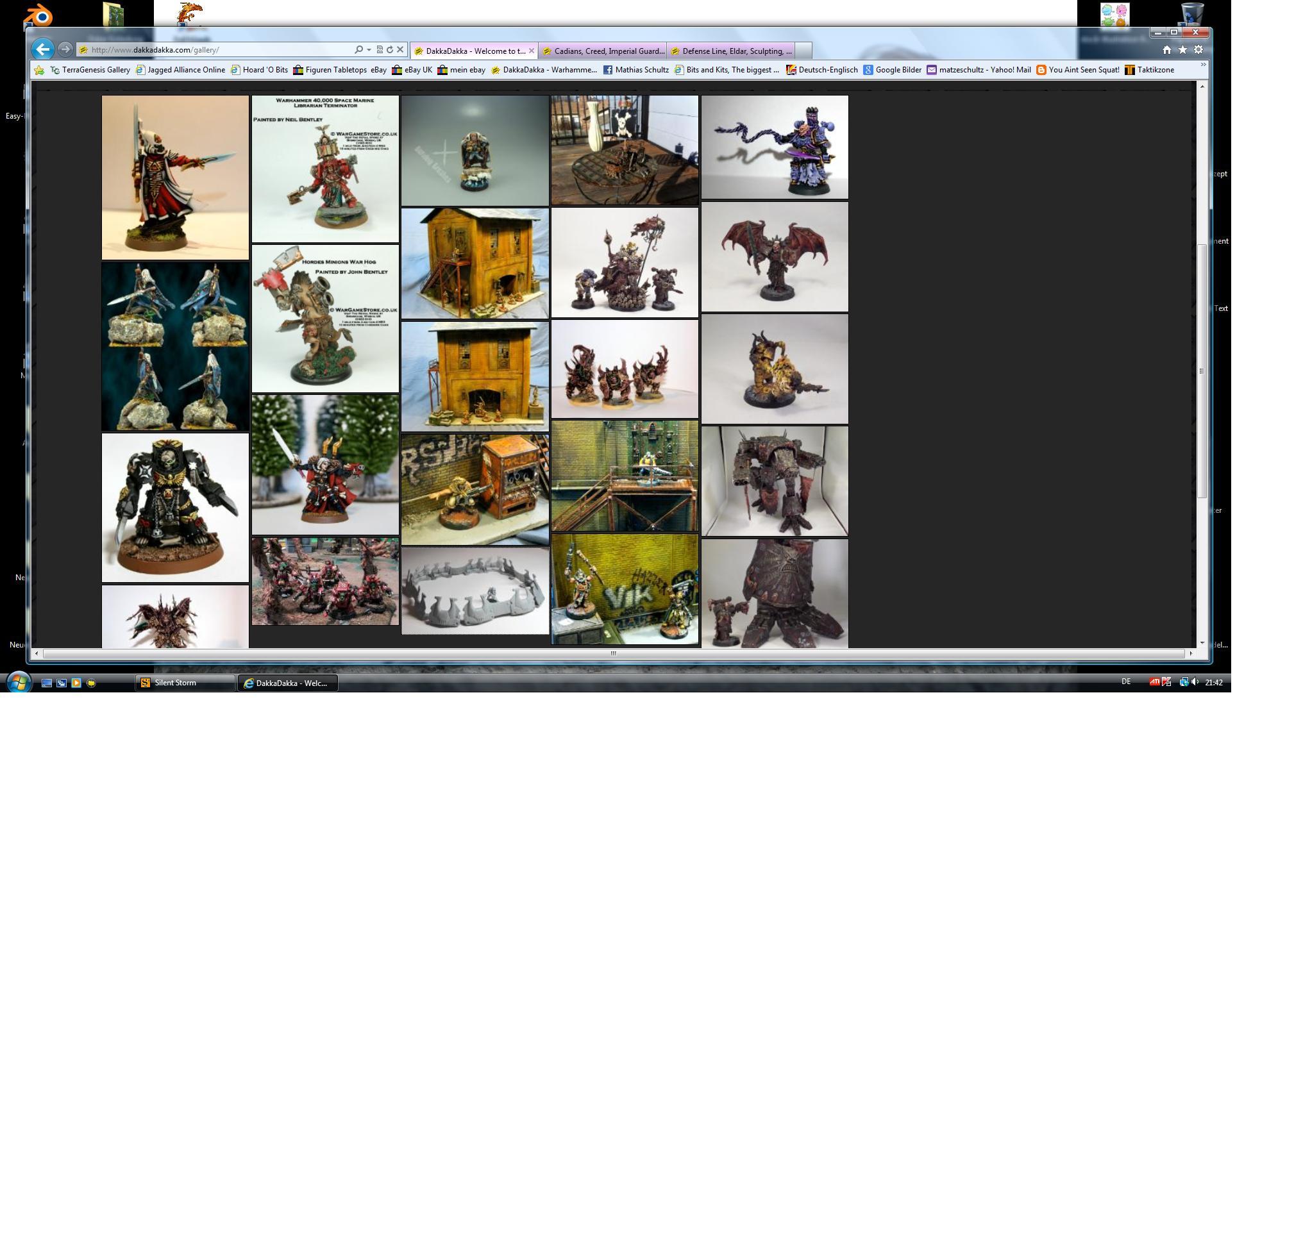Open the 'mein ebay' bookmark

(x=461, y=70)
